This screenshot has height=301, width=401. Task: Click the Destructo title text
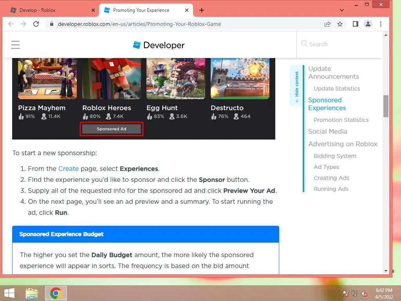tap(227, 108)
